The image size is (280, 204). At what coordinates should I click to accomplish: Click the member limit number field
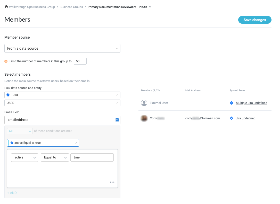(80, 61)
